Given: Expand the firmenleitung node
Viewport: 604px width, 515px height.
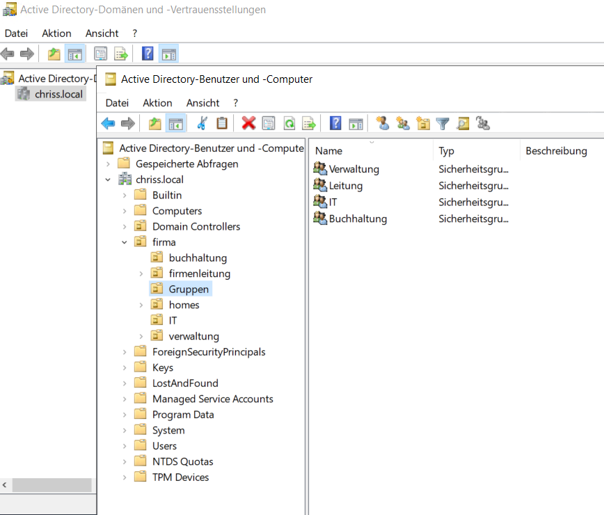Looking at the screenshot, I should [x=141, y=274].
